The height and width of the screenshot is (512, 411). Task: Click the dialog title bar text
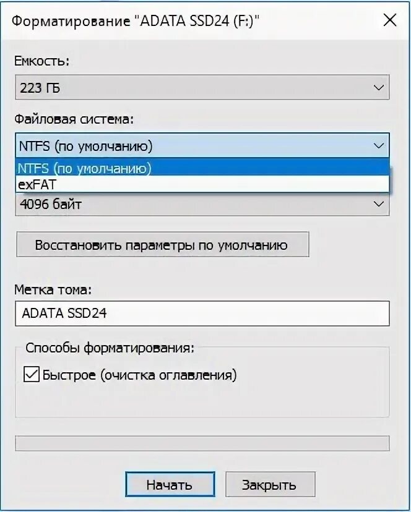click(136, 21)
